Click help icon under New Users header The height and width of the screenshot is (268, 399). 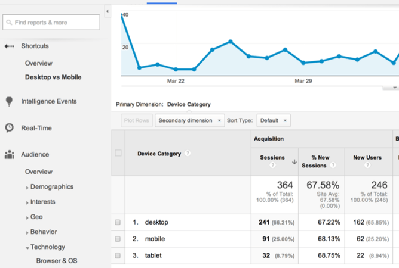[x=367, y=166]
